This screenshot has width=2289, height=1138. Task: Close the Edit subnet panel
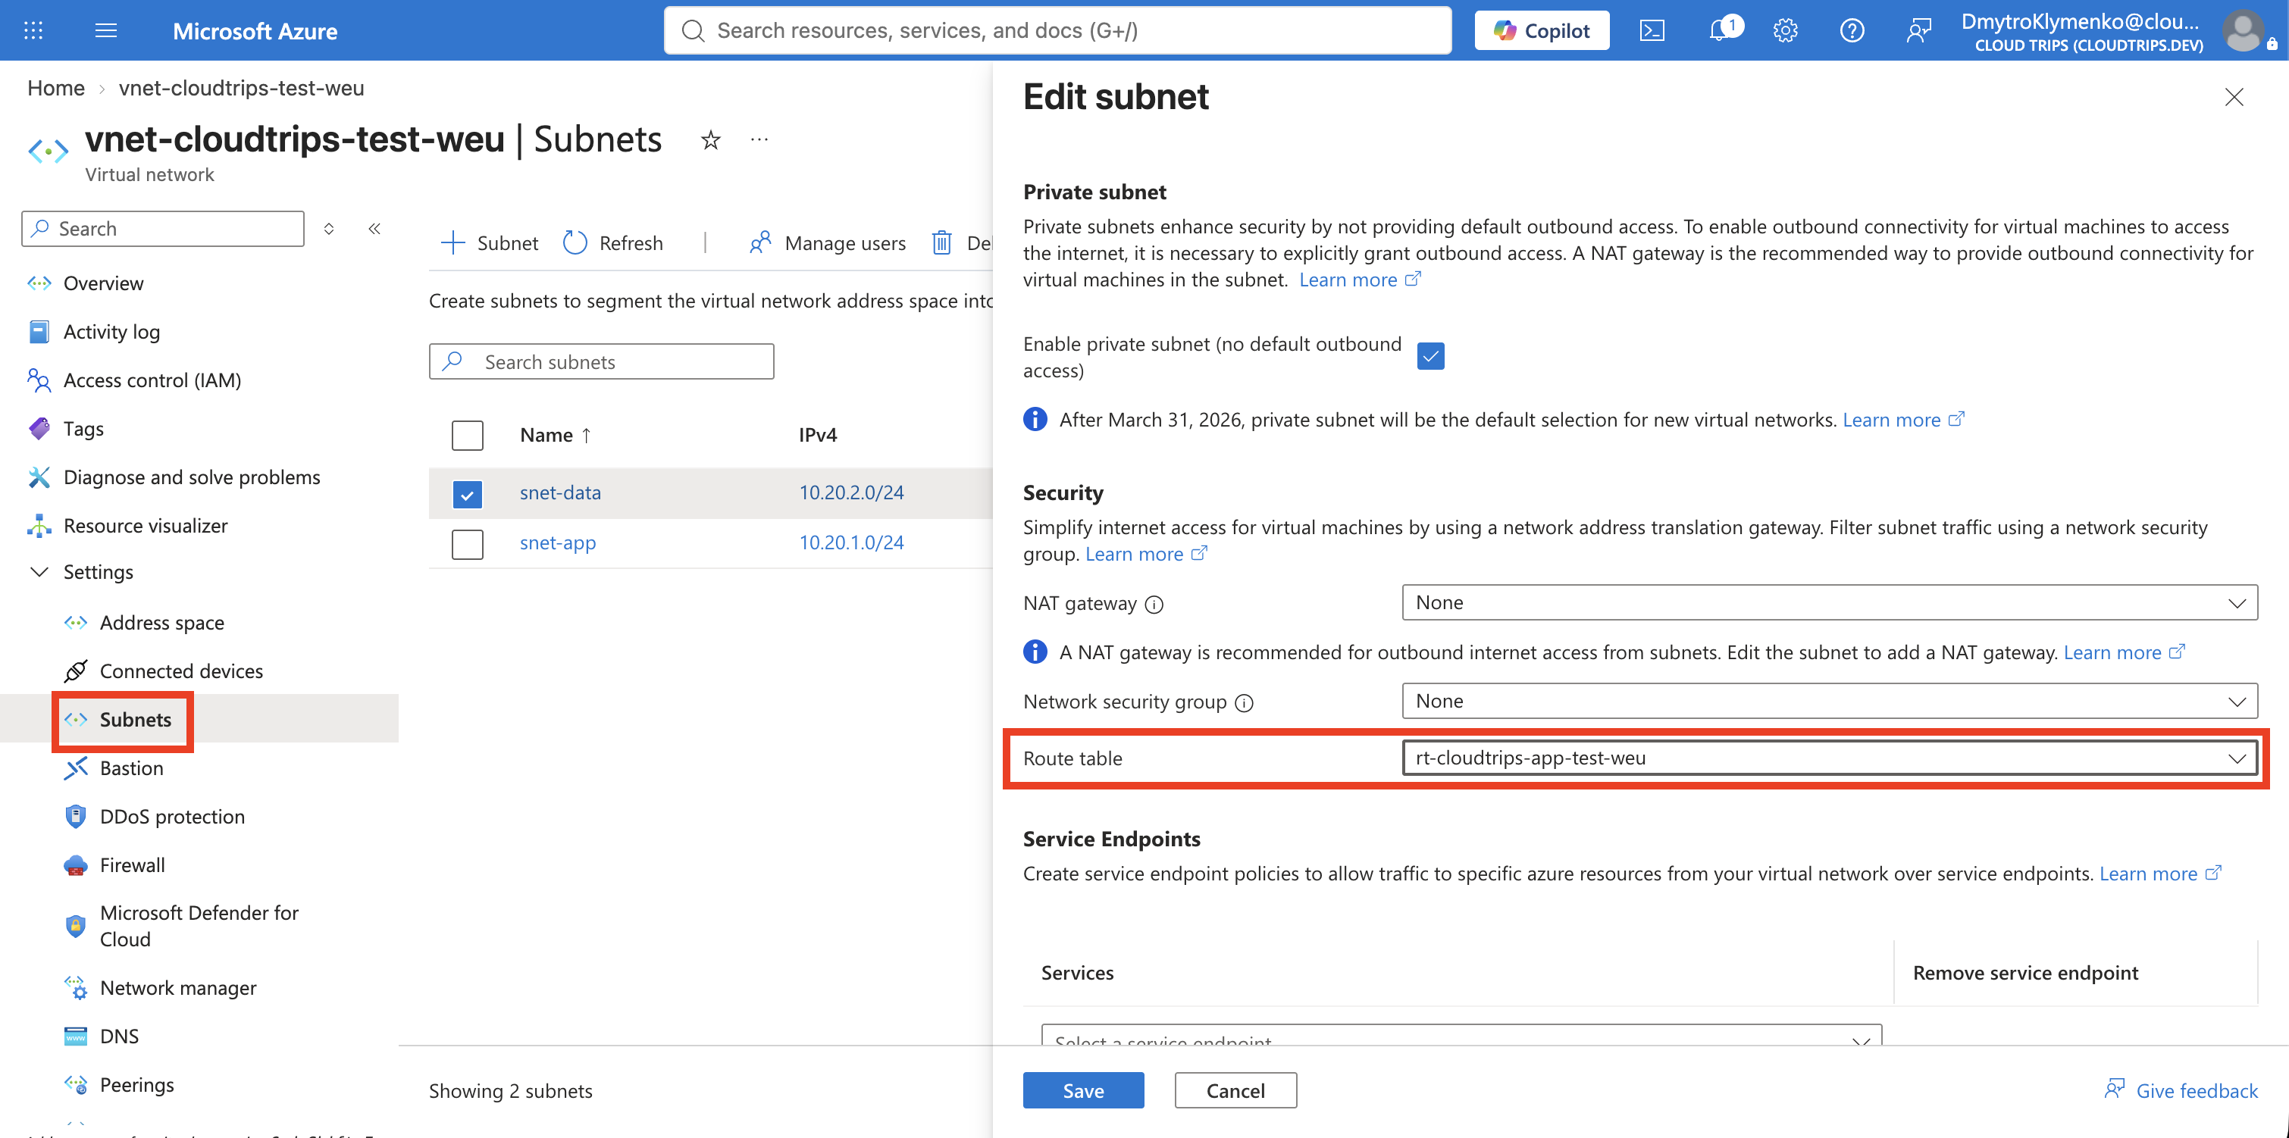pos(2234,97)
